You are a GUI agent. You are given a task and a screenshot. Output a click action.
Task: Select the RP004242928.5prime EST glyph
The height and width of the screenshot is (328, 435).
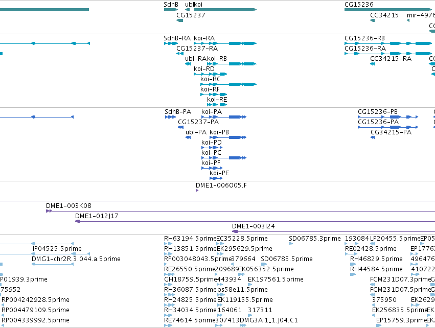click(x=3, y=305)
